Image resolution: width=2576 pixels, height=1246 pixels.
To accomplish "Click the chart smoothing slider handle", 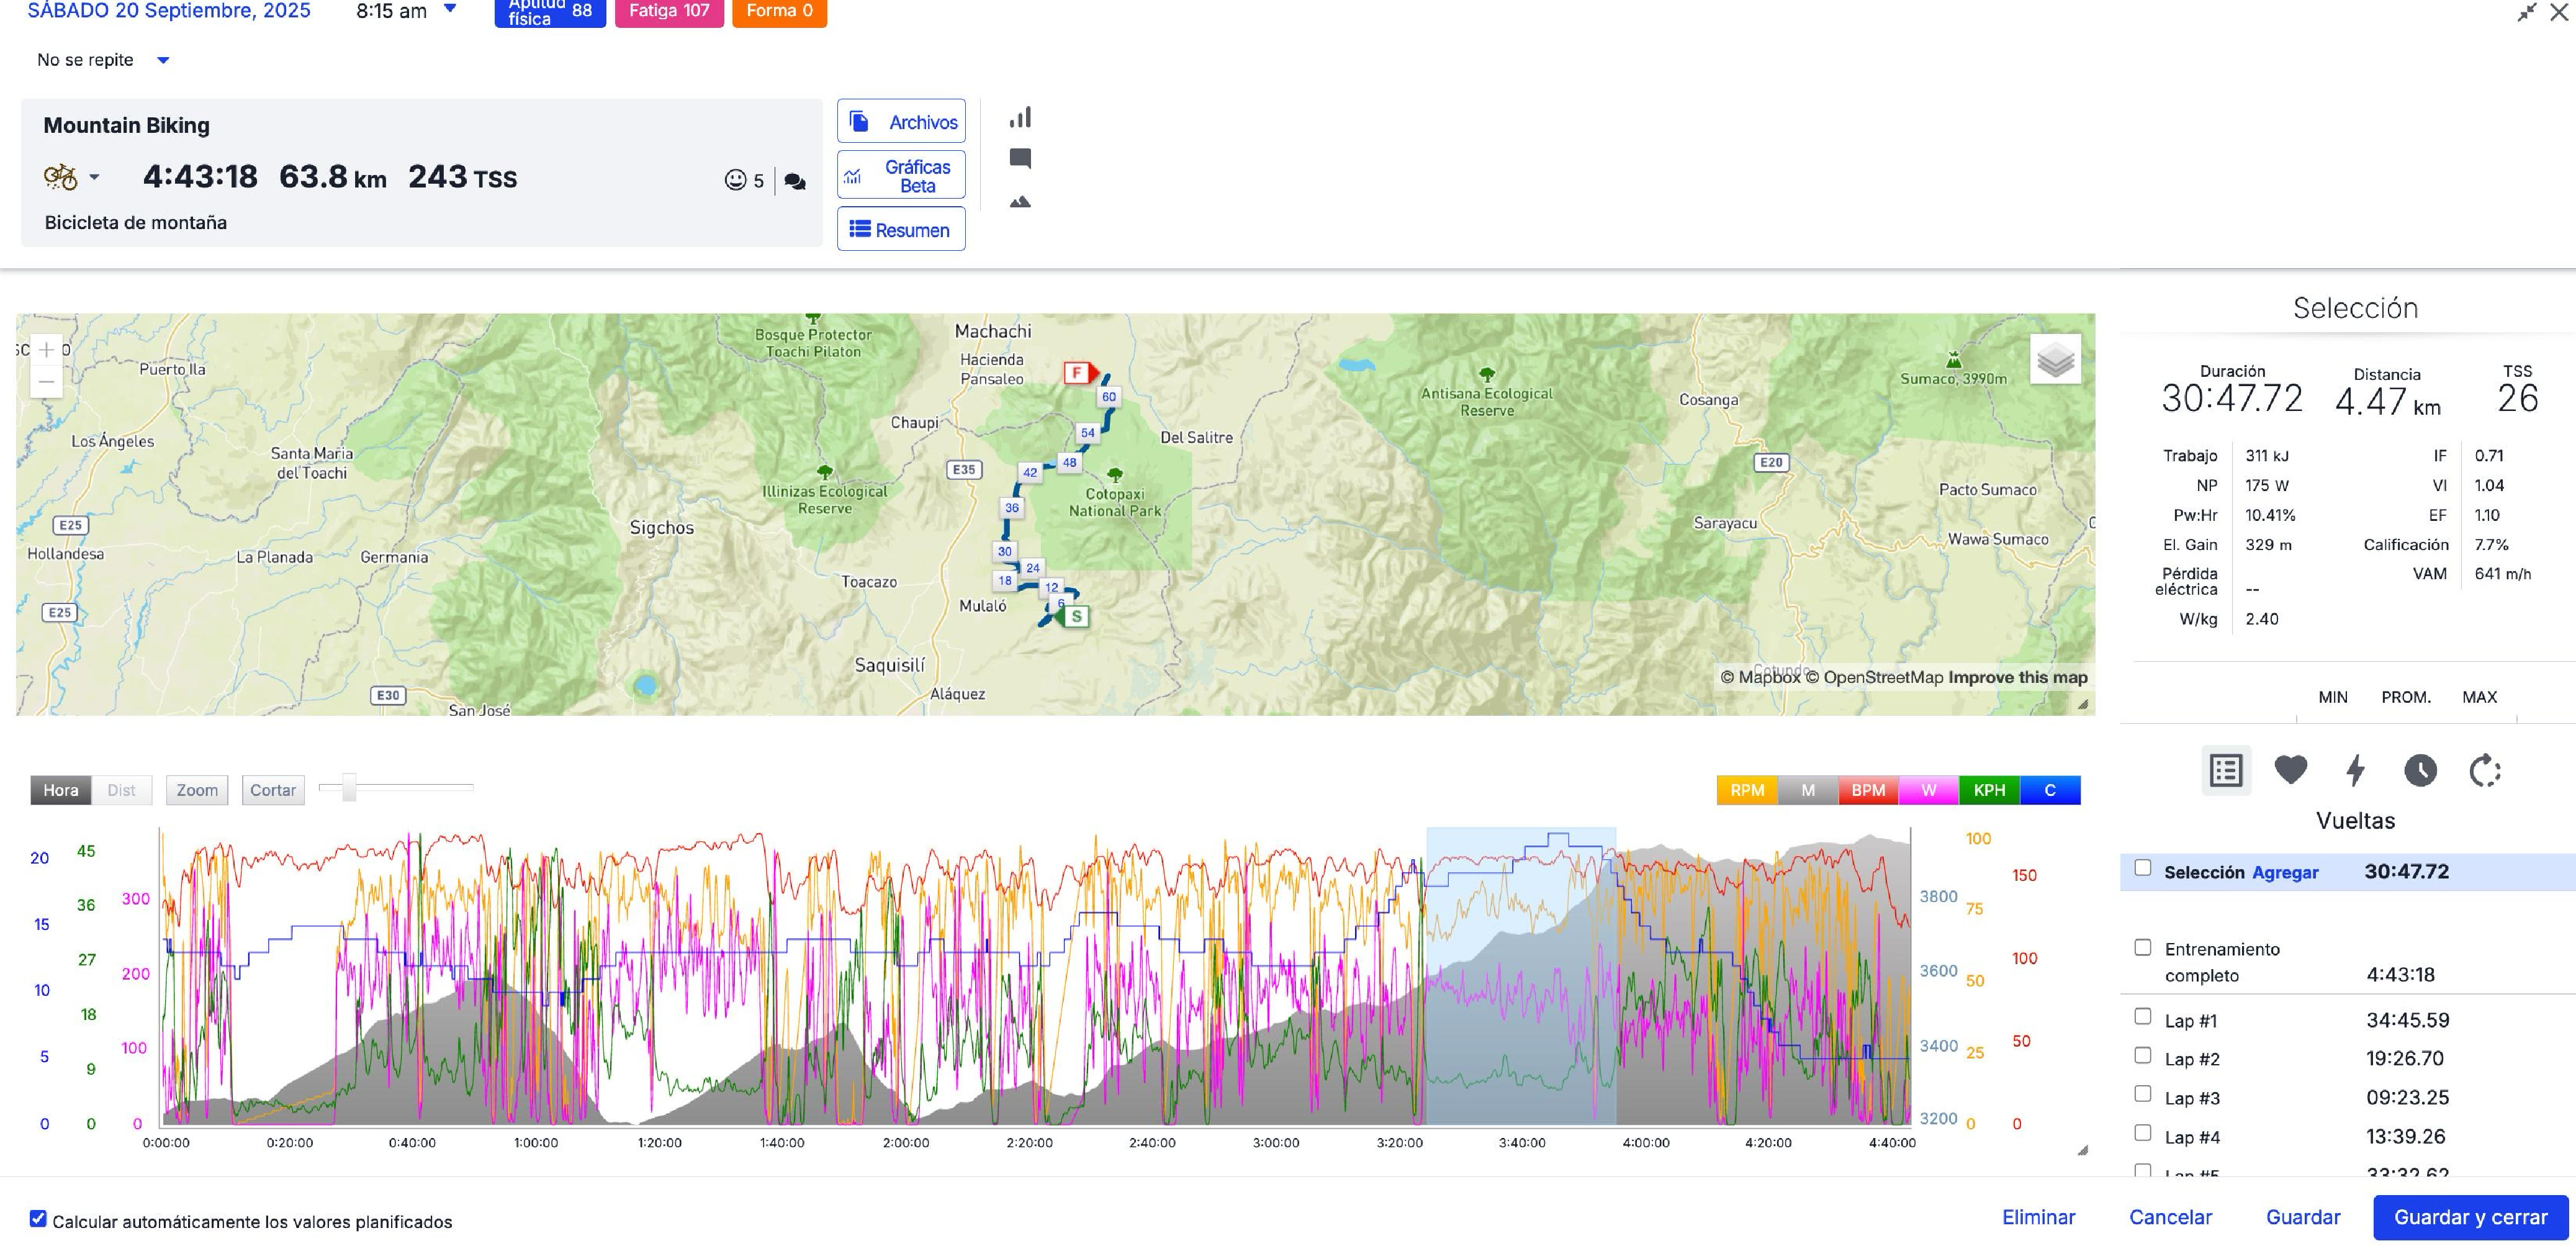I will click(349, 788).
